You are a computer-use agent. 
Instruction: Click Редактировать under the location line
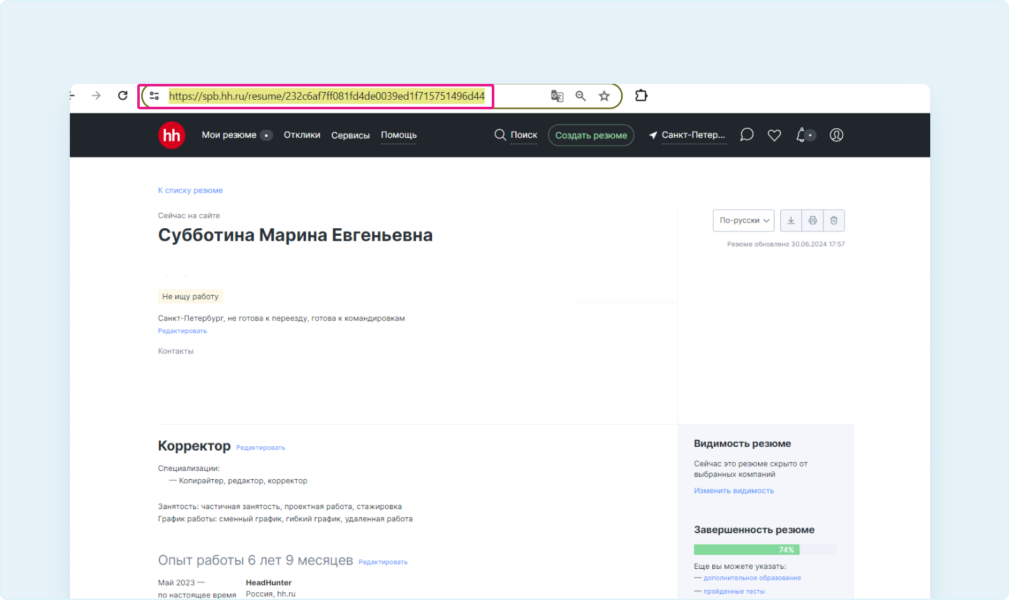[x=182, y=331]
